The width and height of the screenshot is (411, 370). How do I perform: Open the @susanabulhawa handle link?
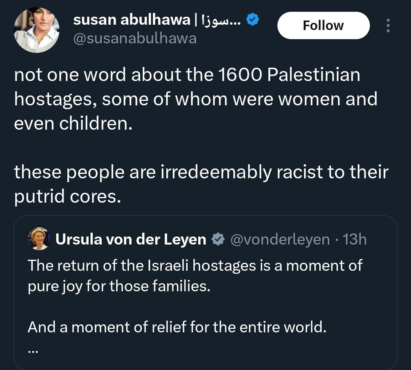[x=135, y=38]
